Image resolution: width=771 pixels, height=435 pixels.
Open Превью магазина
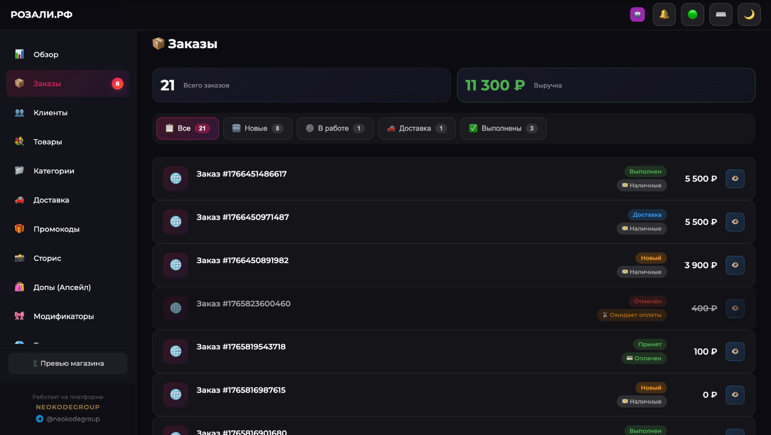68,363
